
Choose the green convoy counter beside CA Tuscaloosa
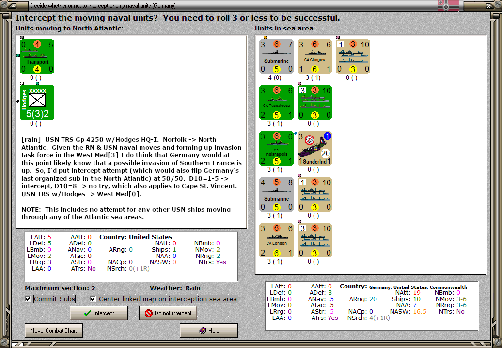point(314,102)
